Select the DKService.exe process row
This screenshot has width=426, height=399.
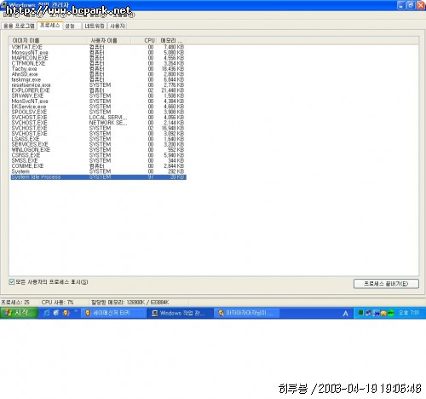(x=98, y=107)
